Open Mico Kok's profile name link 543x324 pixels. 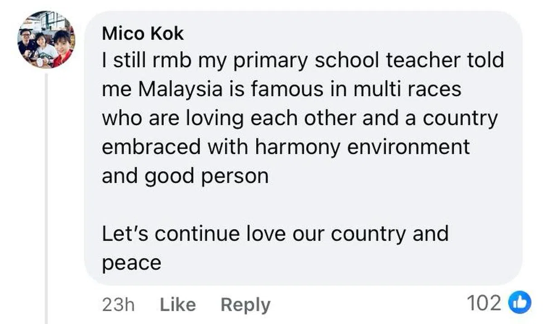143,33
